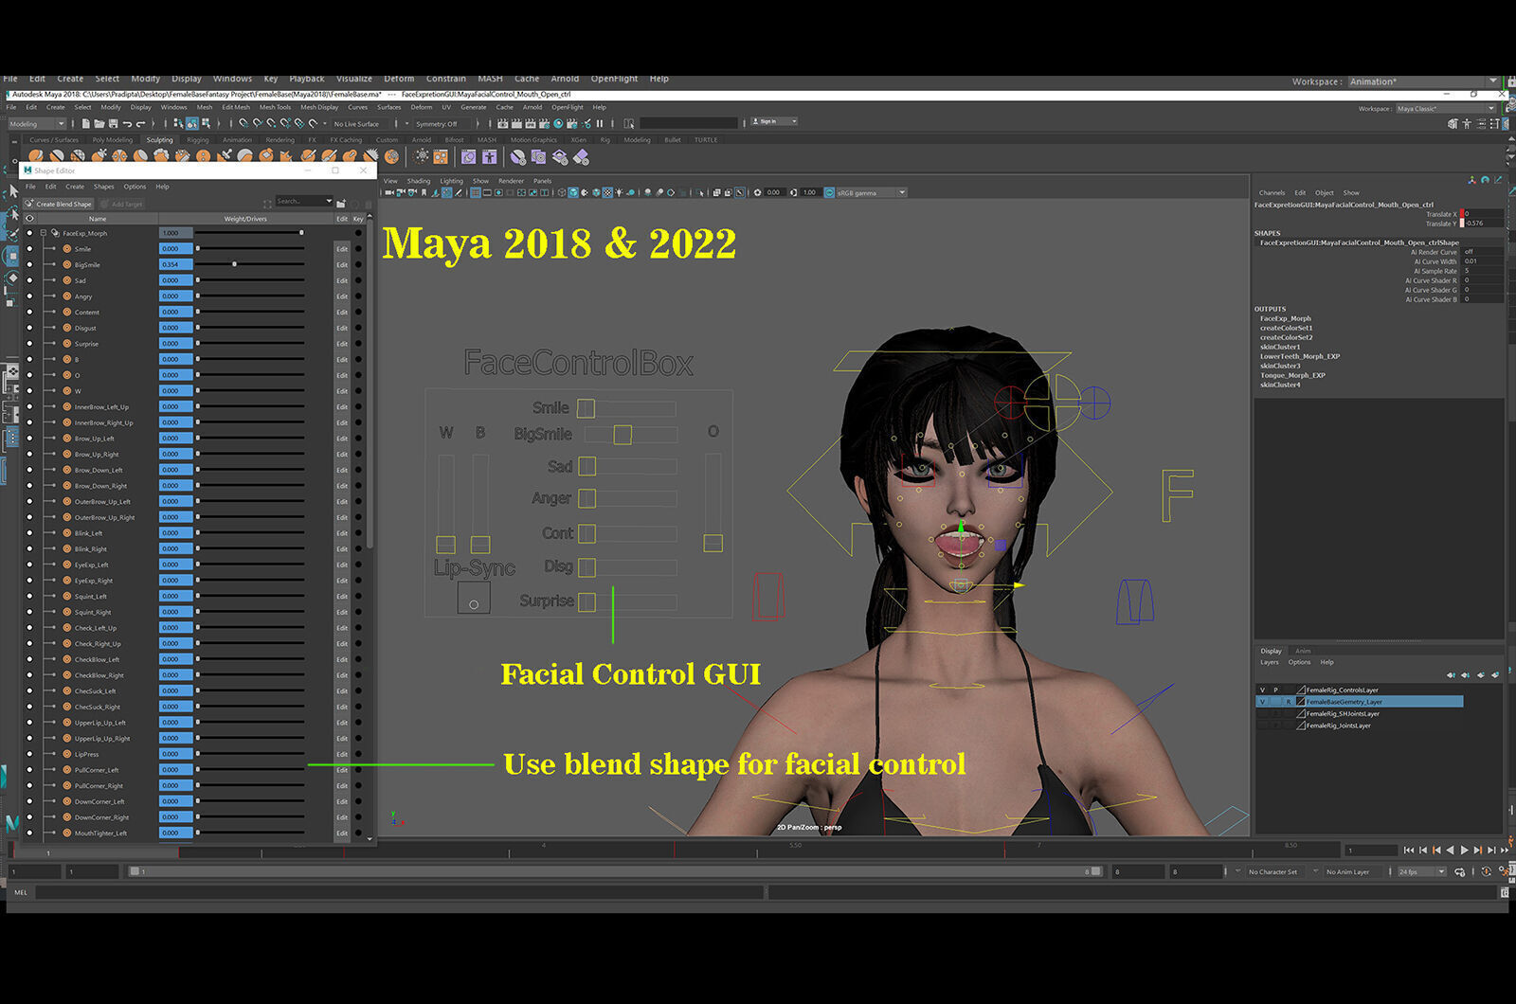Click the play forwards button
This screenshot has height=1004, width=1516.
click(x=1465, y=851)
